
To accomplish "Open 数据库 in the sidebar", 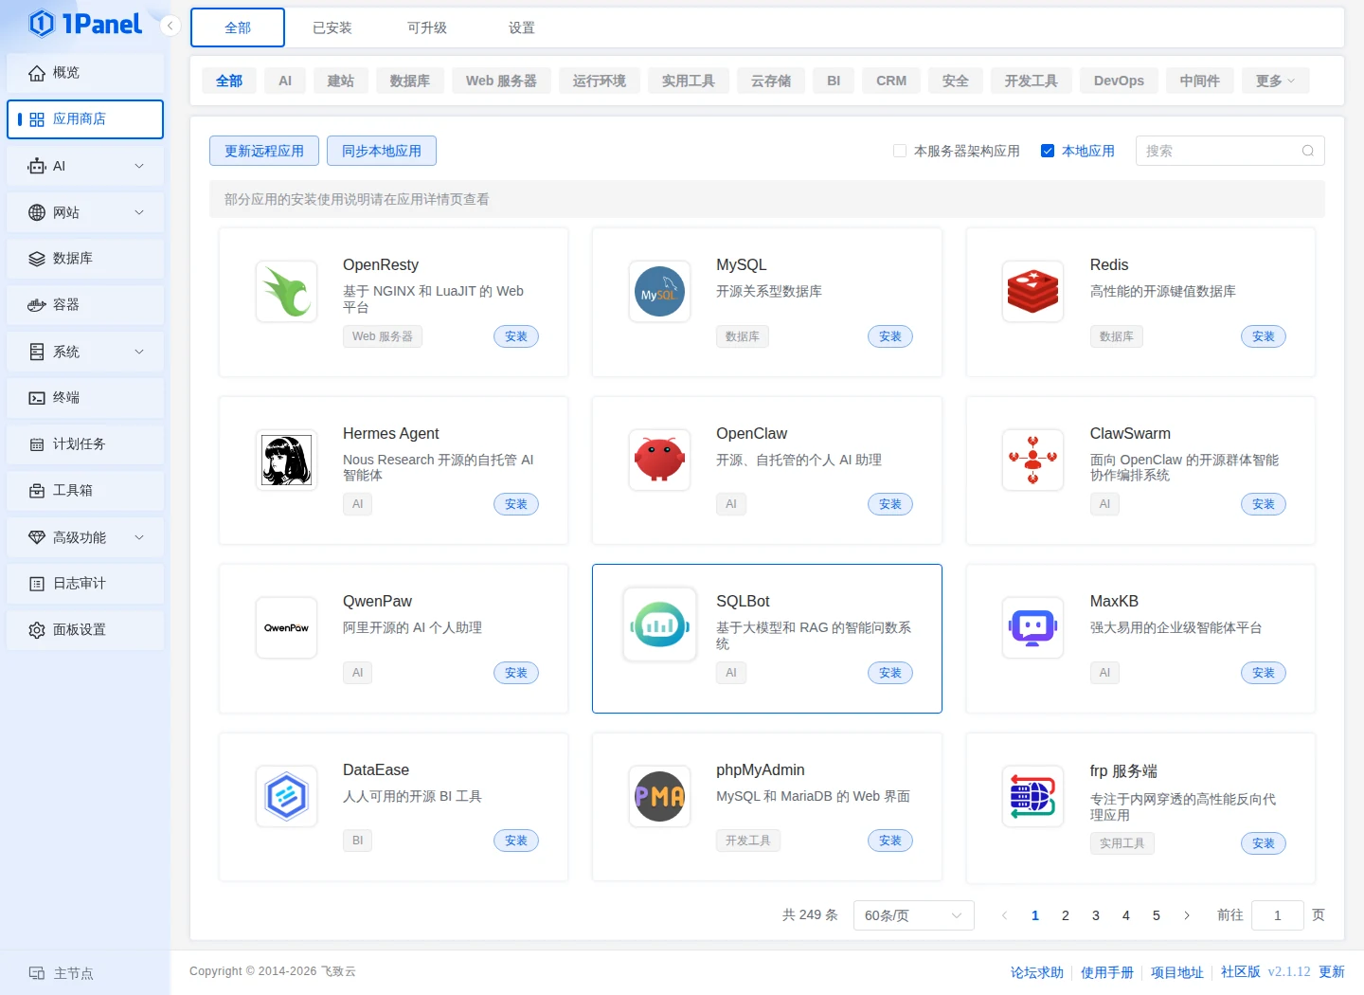I will coord(85,259).
